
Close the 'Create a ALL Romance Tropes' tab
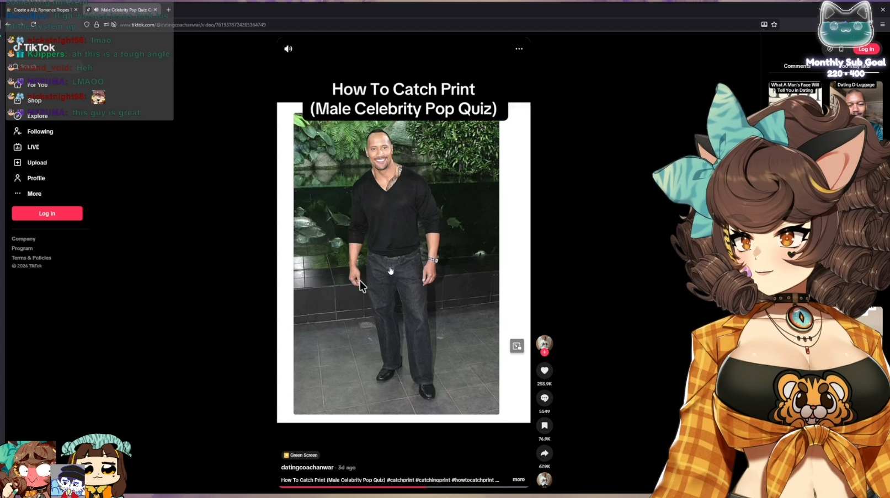coord(76,10)
